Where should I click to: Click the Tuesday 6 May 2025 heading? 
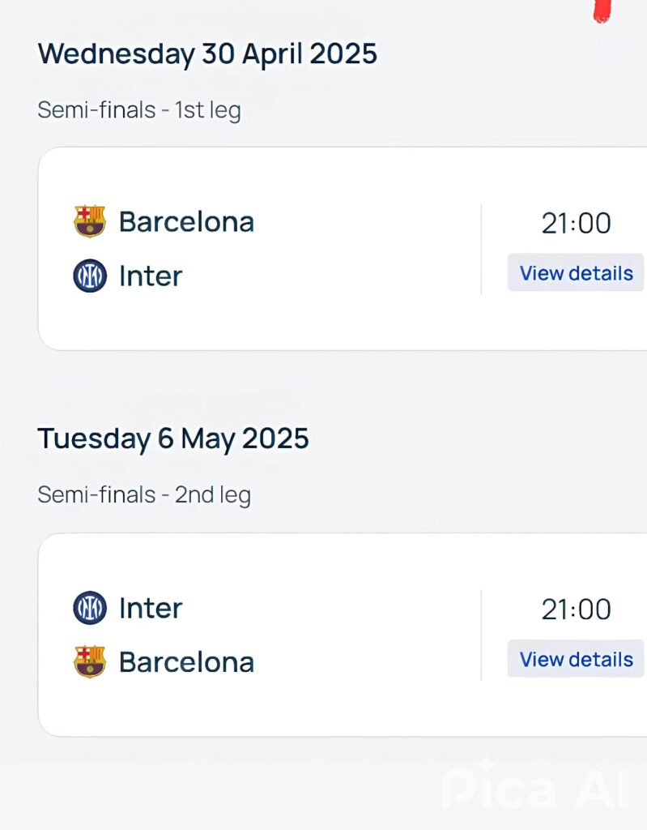(x=173, y=439)
